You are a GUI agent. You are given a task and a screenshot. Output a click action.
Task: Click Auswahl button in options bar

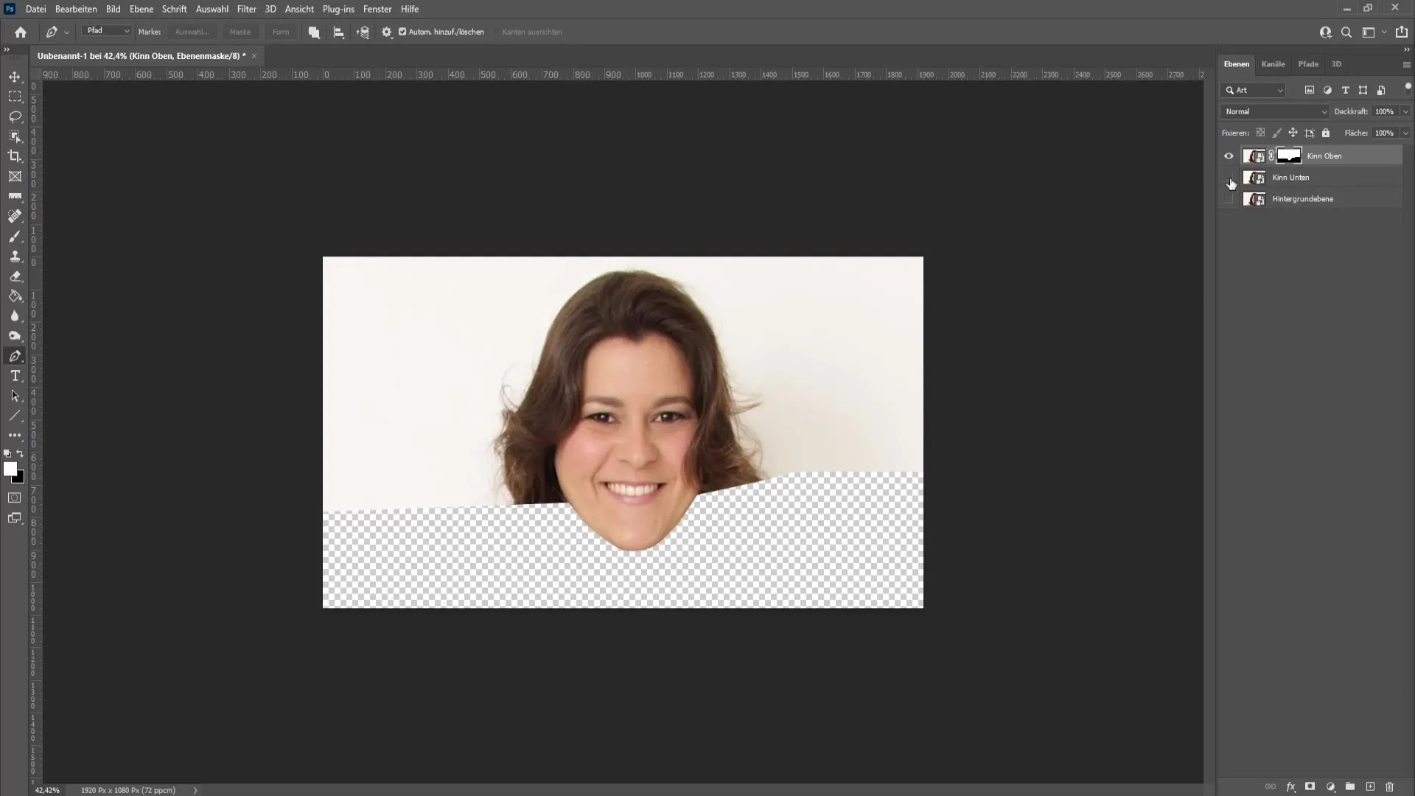tap(192, 31)
